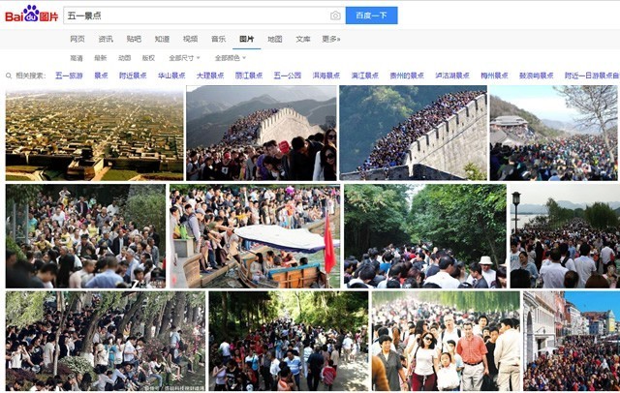
Task: Enable the 版权 filter
Action: click(148, 58)
